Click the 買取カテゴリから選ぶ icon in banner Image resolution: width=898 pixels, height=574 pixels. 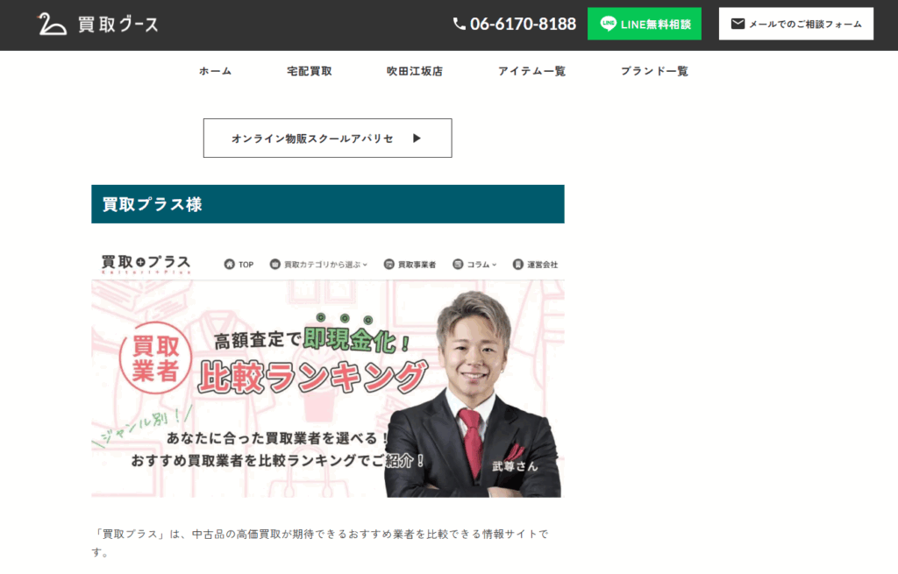point(274,264)
